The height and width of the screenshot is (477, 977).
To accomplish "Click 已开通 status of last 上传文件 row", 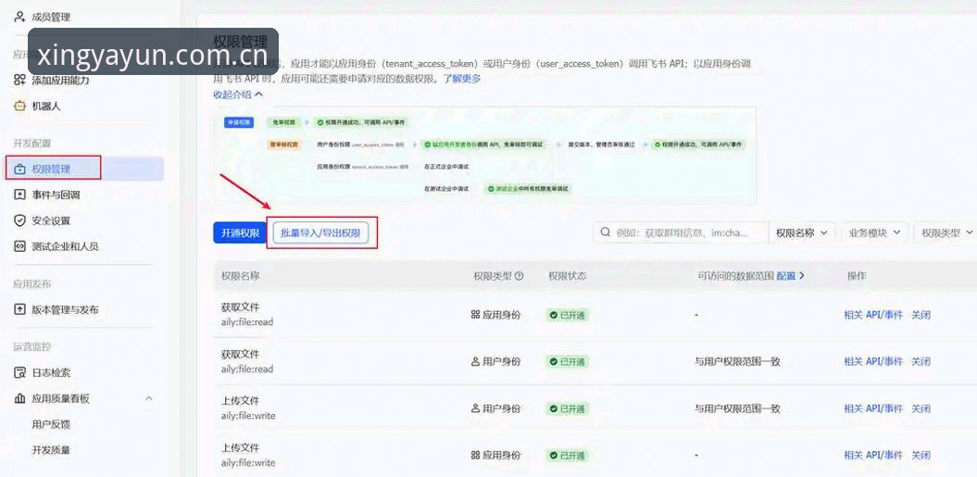I will (x=568, y=455).
